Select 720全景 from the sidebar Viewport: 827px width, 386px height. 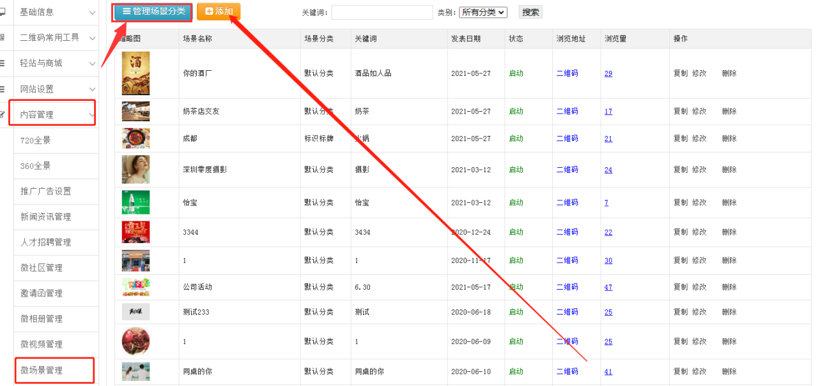pos(35,140)
